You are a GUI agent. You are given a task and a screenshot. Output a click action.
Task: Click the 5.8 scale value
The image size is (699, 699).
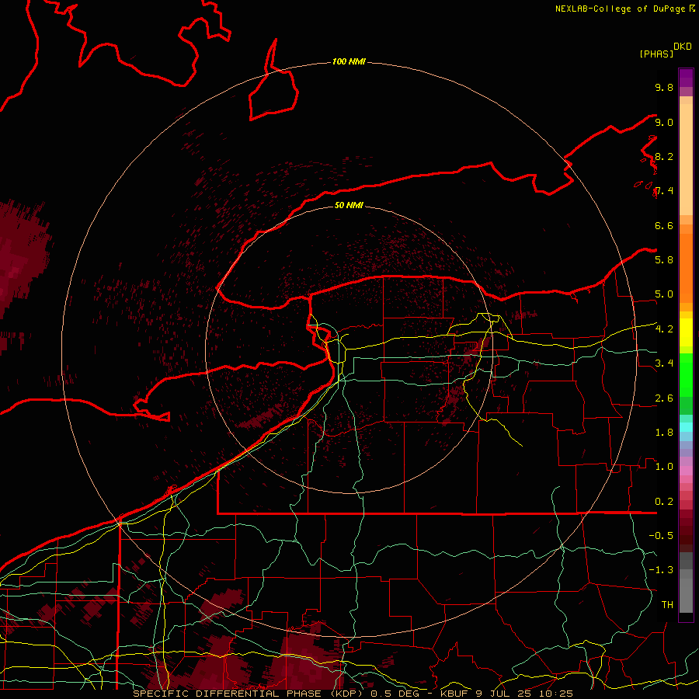[x=664, y=259]
